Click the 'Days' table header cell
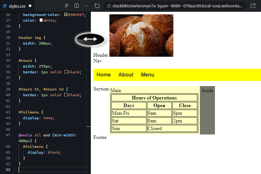 coord(129,105)
